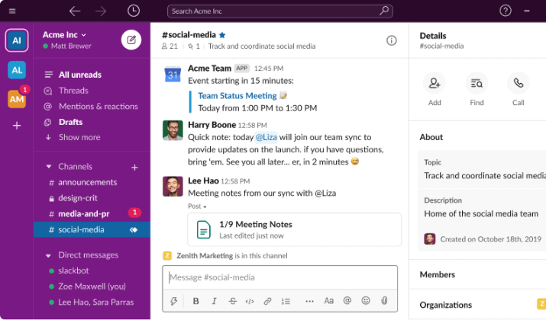Toggle the Aa formatting toolbar
This screenshot has width=546, height=320.
pyautogui.click(x=328, y=300)
